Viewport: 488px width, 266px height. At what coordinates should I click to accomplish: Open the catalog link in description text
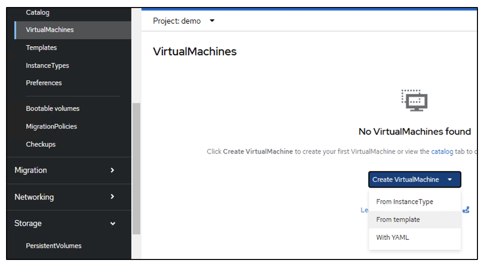pyautogui.click(x=442, y=152)
